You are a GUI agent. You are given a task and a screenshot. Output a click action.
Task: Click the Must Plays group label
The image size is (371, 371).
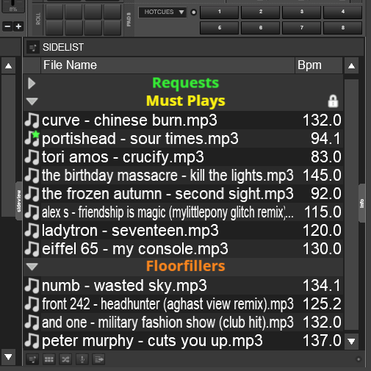185,101
